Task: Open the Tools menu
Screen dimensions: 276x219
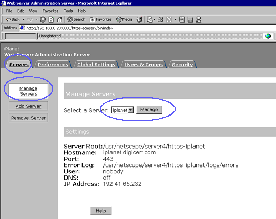Action: pos(68,11)
